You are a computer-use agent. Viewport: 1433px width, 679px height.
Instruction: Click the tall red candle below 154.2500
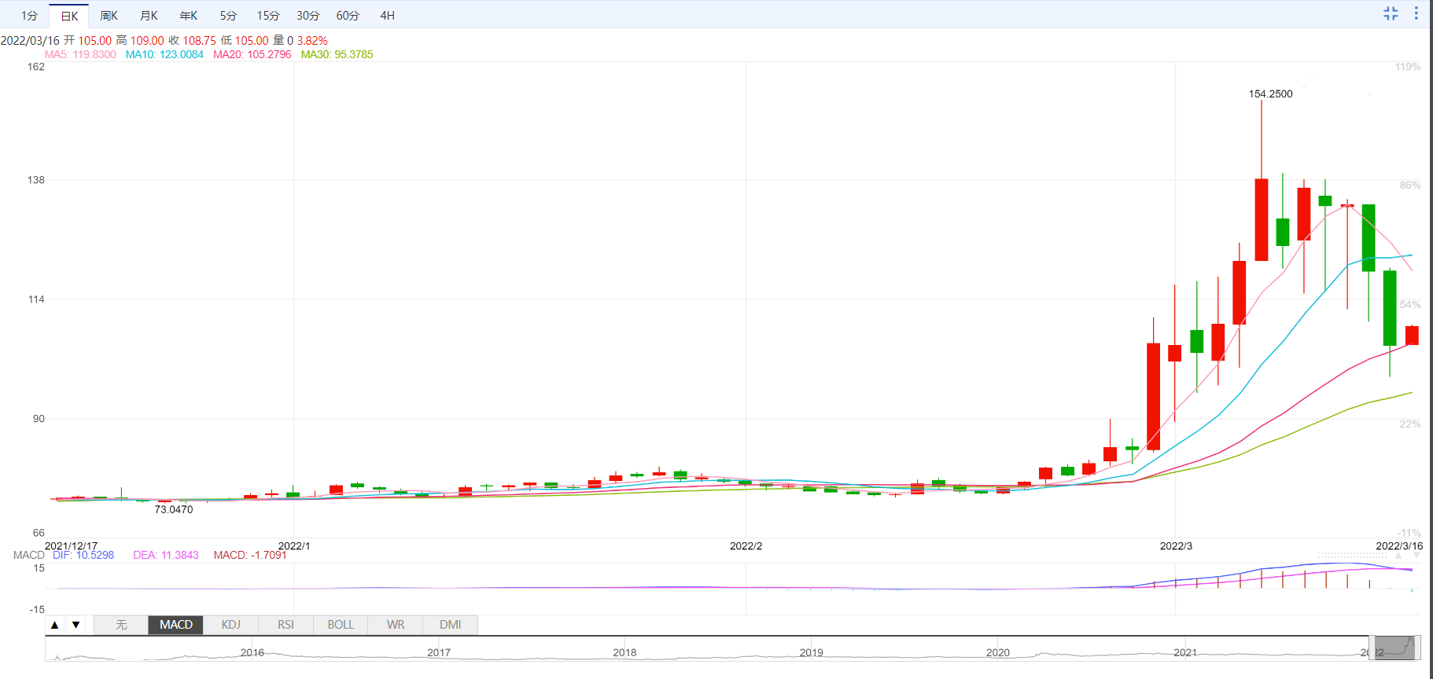coord(1262,219)
